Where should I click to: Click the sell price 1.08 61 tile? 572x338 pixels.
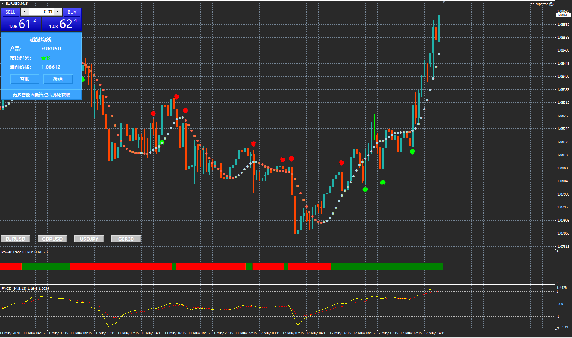tap(21, 24)
